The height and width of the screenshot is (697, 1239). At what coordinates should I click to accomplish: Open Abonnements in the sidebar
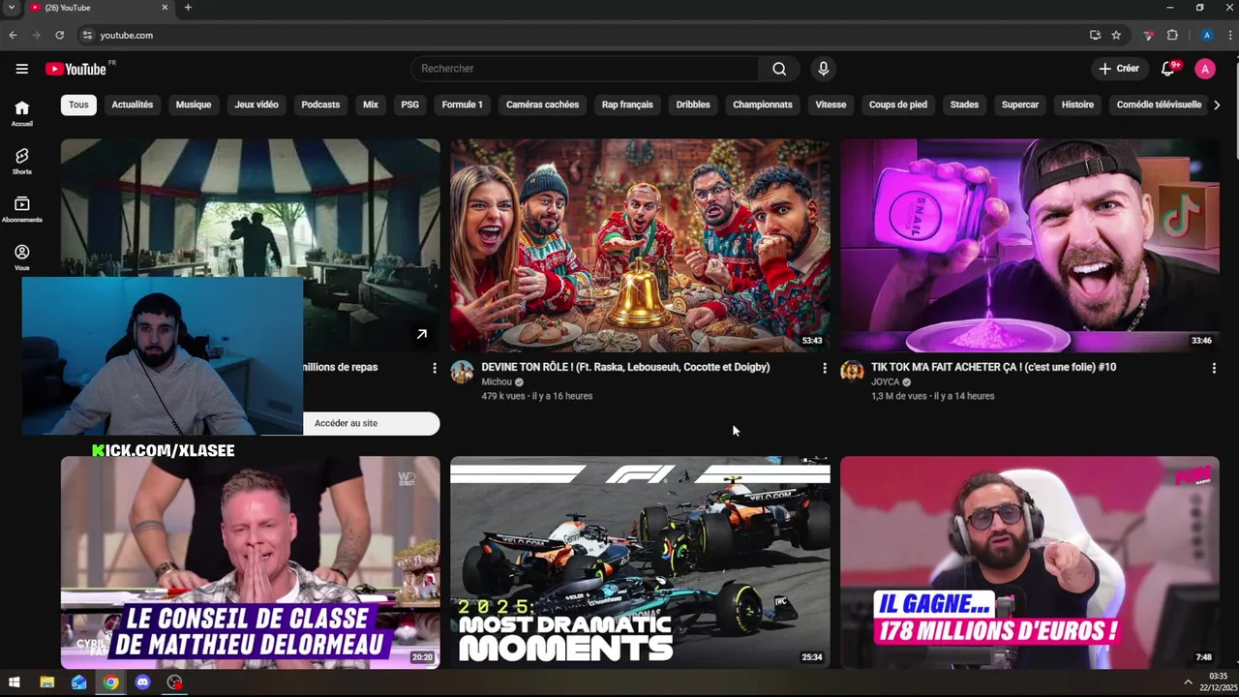pos(21,209)
